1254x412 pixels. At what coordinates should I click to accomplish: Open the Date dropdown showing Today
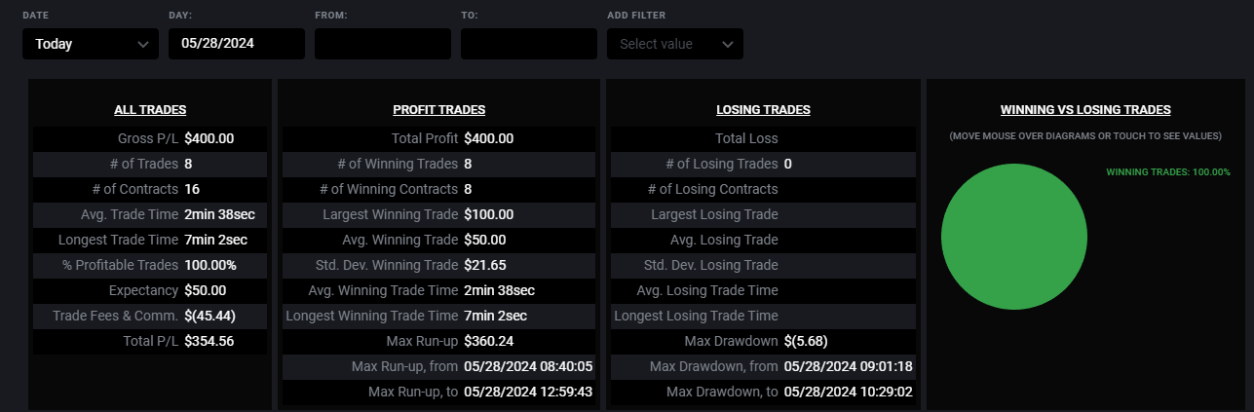pyautogui.click(x=91, y=44)
